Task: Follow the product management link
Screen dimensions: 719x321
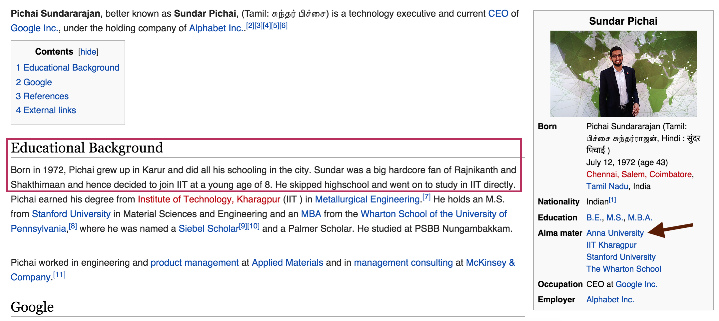Action: 195,263
